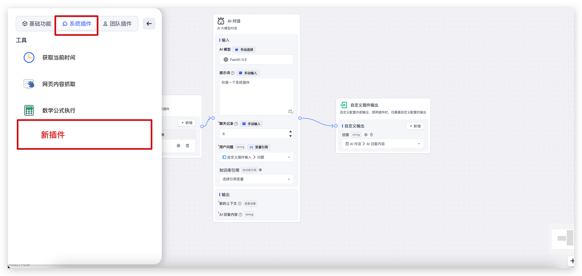Screen dimensions: 582x276
Task: Expand the prompt editor via corner icon
Action: point(290,111)
